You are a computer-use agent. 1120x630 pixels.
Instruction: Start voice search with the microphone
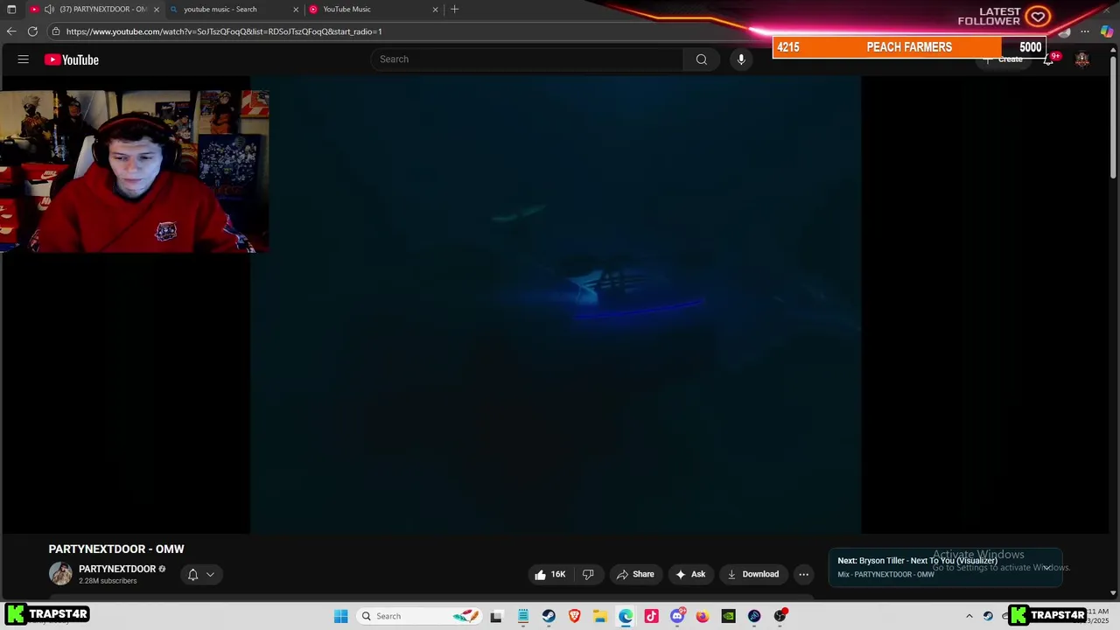[741, 59]
